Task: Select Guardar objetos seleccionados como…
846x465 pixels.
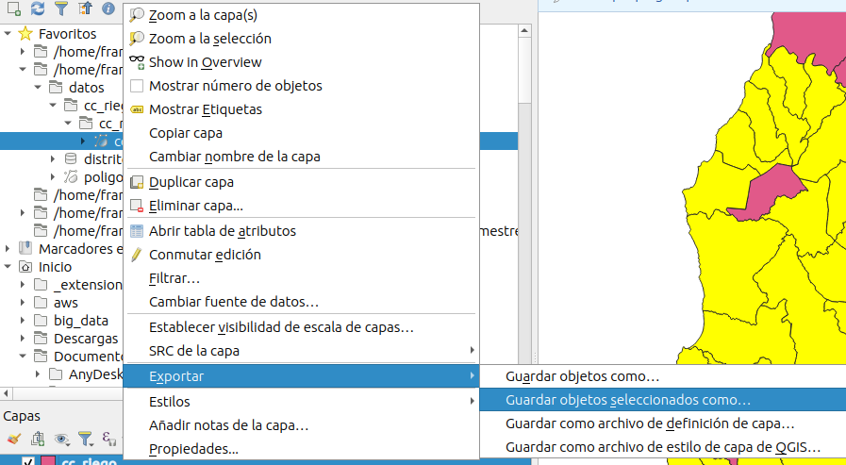Action: pyautogui.click(x=627, y=400)
